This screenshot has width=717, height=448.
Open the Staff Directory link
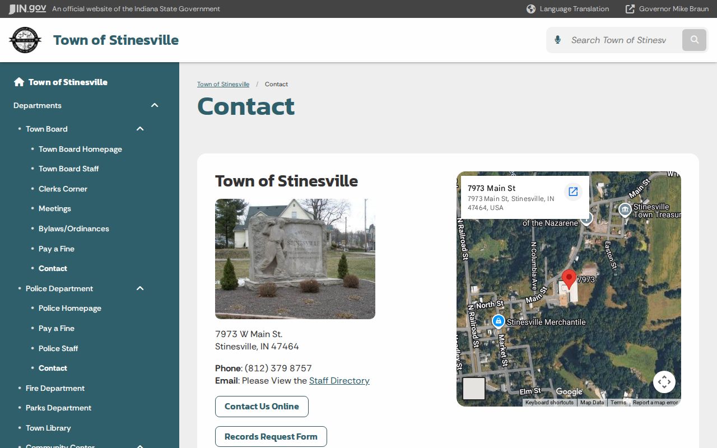339,381
